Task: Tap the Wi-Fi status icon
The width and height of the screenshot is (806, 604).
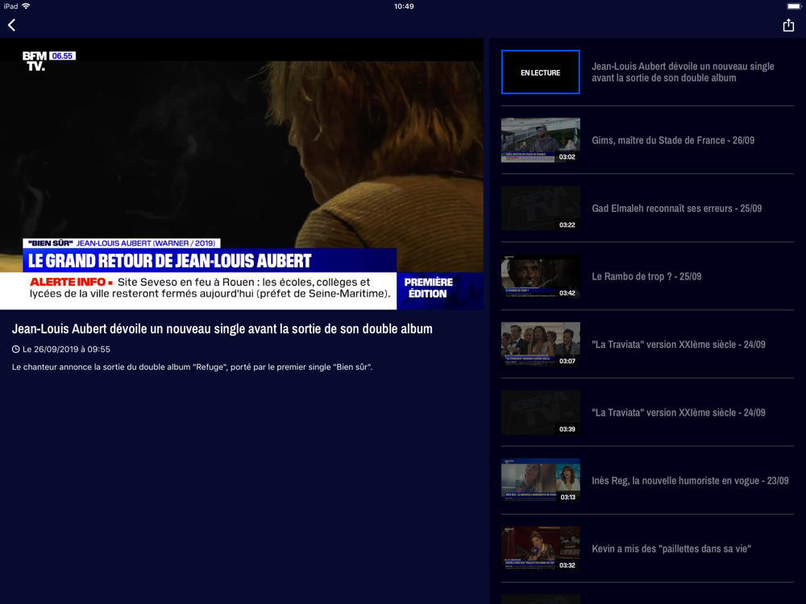Action: pos(27,6)
